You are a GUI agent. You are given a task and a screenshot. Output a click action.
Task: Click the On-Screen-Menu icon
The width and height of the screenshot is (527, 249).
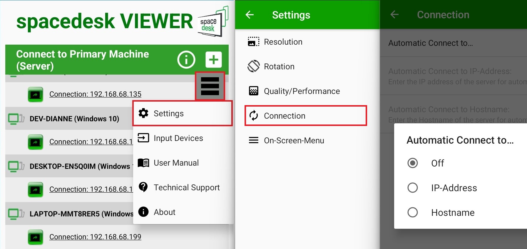[x=254, y=140]
